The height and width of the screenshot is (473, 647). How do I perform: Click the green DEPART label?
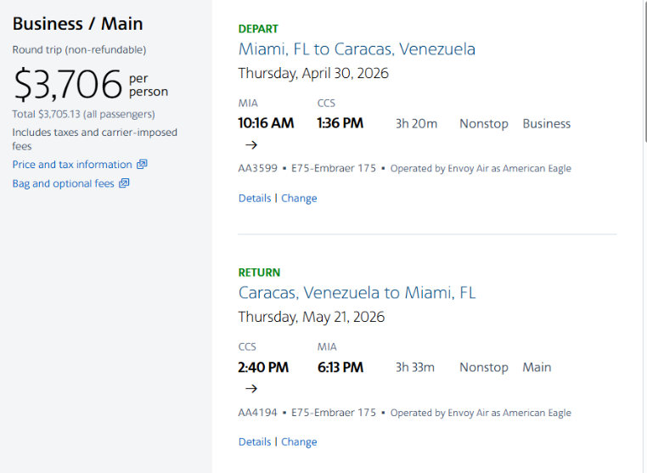[258, 29]
